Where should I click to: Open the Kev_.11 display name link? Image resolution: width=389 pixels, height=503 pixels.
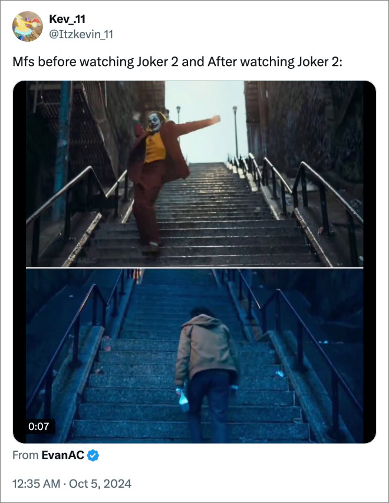[x=67, y=19]
